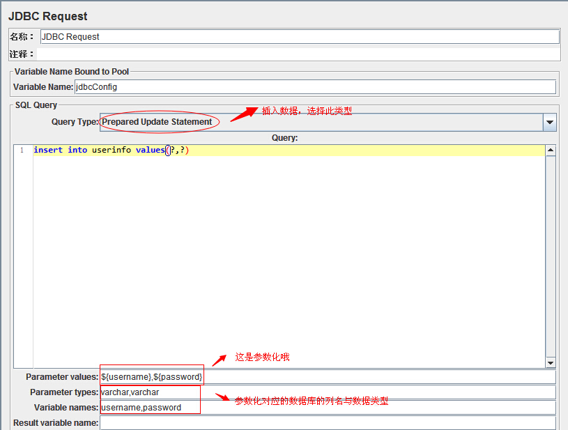The width and height of the screenshot is (568, 430).
Task: Click line number 1 in query gutter
Action: (22, 150)
